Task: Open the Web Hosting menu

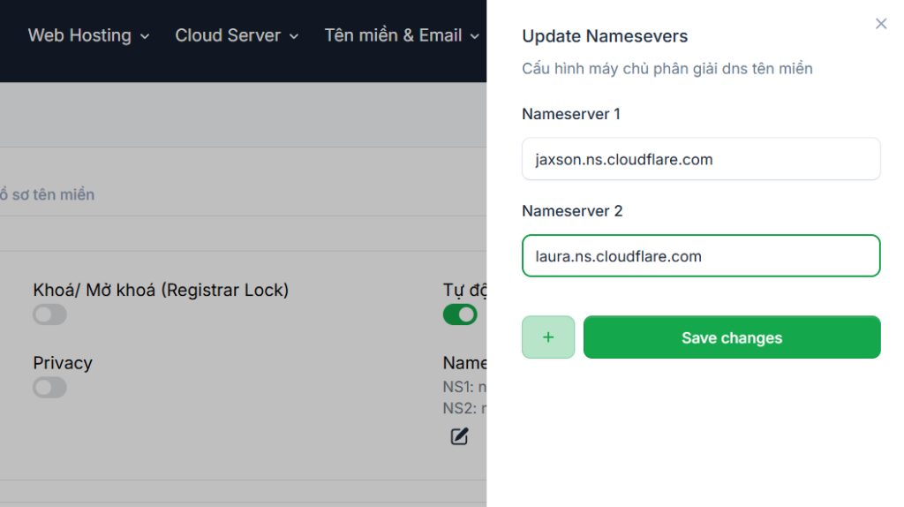Action: (x=89, y=35)
